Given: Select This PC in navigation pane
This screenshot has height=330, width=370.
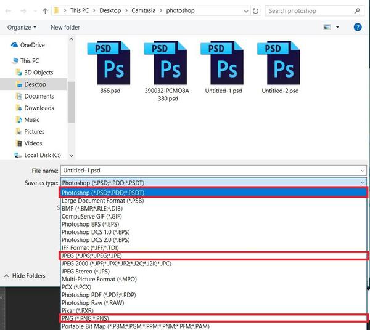Looking at the screenshot, I should (x=30, y=61).
